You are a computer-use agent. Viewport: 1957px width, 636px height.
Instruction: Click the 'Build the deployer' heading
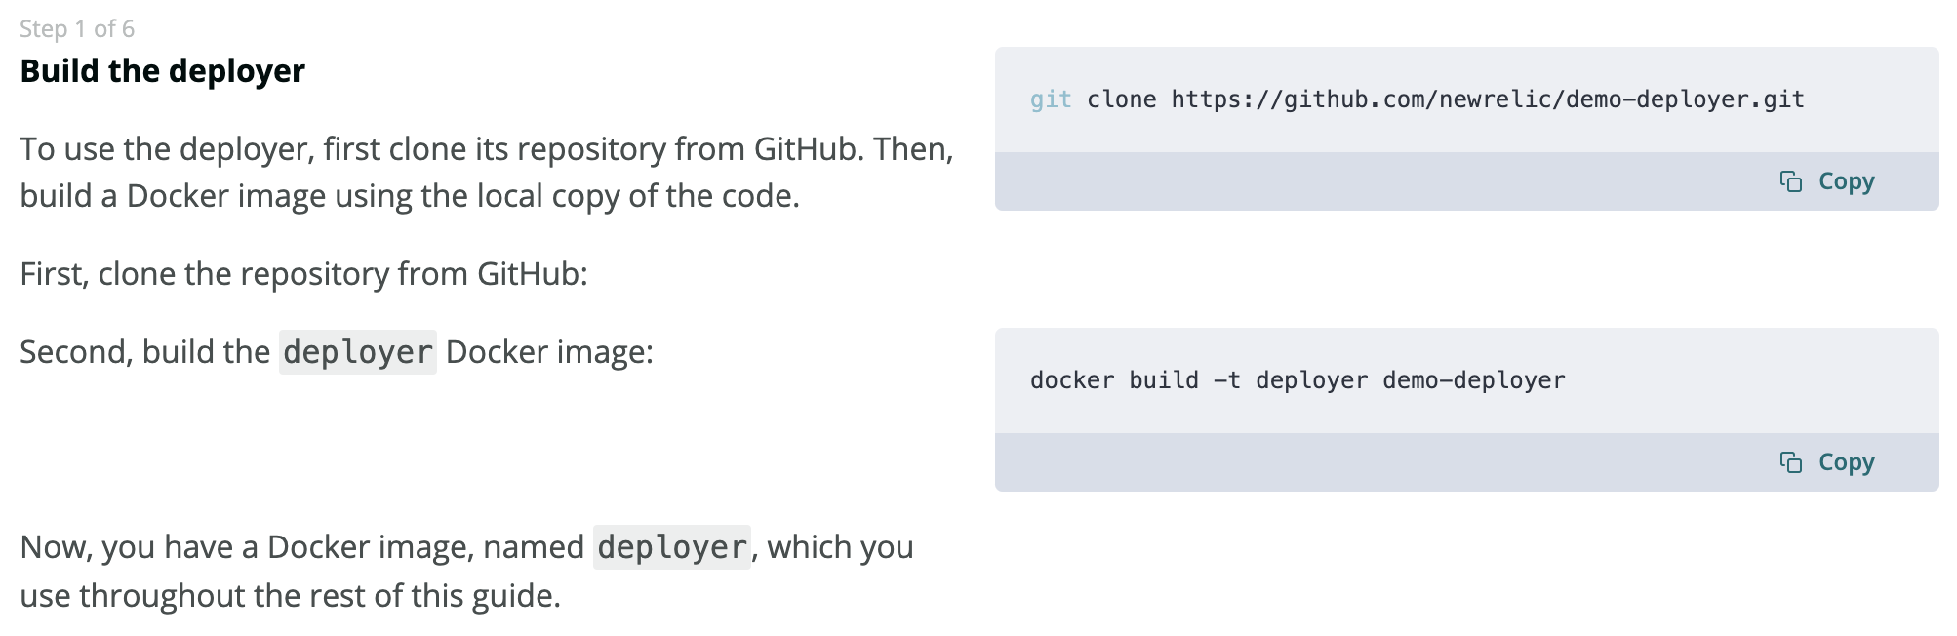(162, 70)
